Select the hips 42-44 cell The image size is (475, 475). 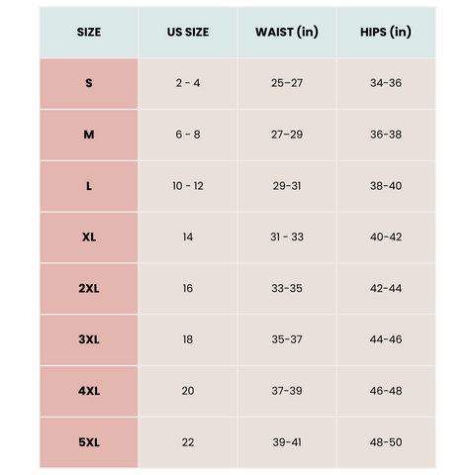pyautogui.click(x=386, y=289)
